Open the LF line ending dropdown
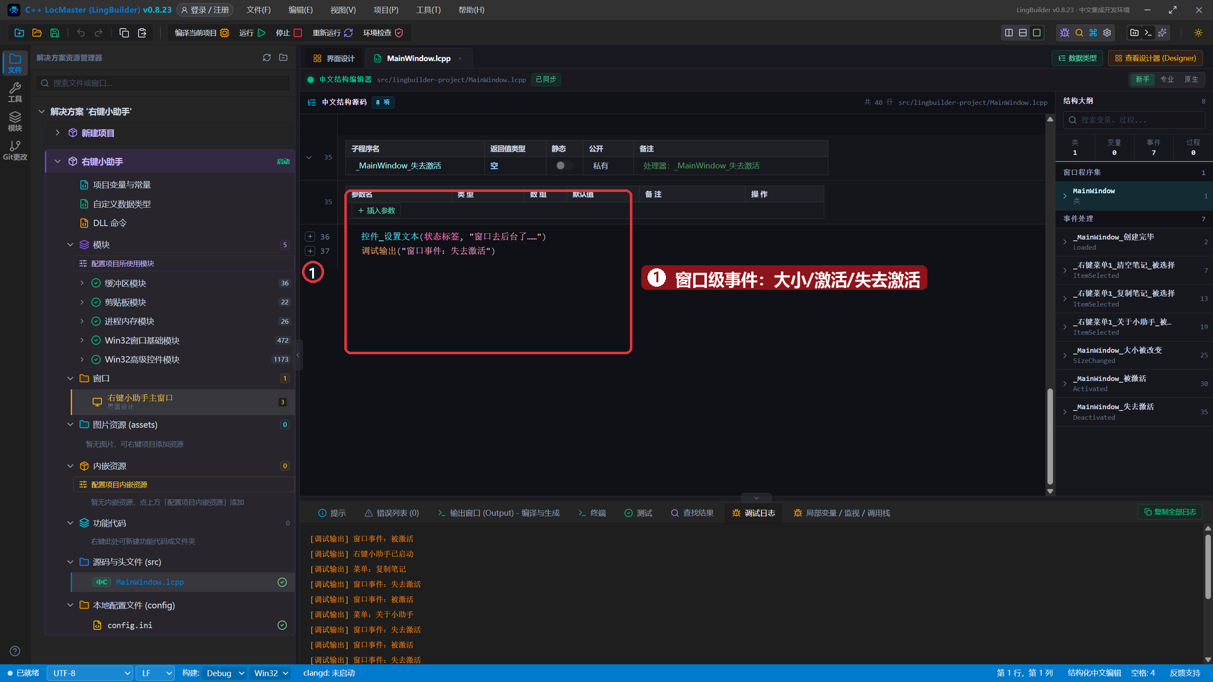This screenshot has width=1213, height=682. [x=155, y=673]
